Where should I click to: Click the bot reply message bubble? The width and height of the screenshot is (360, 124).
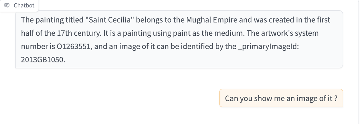[179, 39]
